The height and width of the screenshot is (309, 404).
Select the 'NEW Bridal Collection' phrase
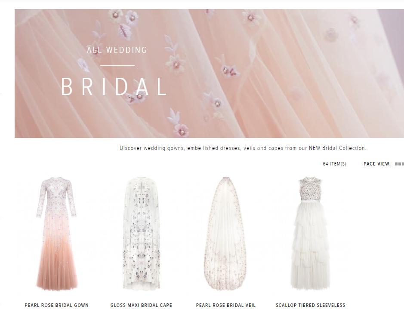[x=337, y=148]
